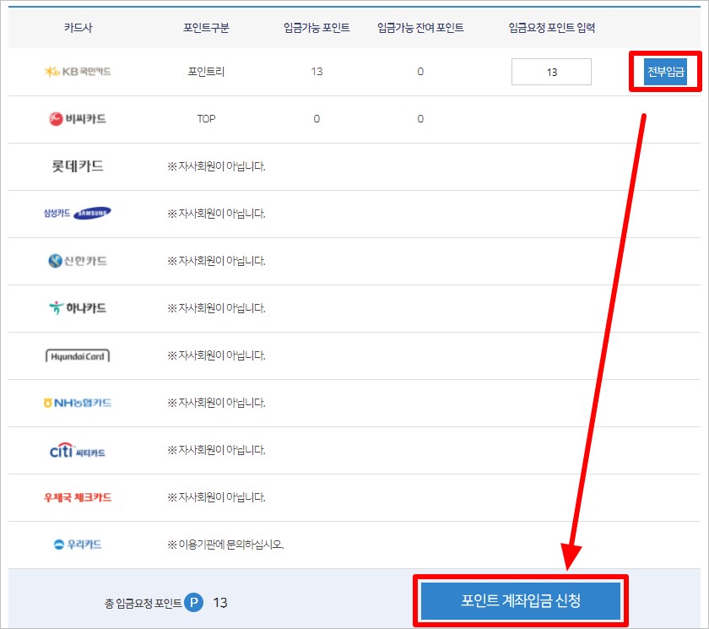709x629 pixels.
Task: Select the 포인트리 point type label
Action: 206,72
